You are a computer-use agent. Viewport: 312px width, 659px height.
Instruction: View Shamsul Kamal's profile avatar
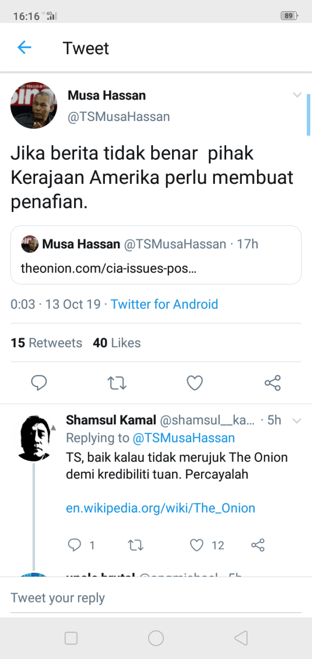pos(34,438)
